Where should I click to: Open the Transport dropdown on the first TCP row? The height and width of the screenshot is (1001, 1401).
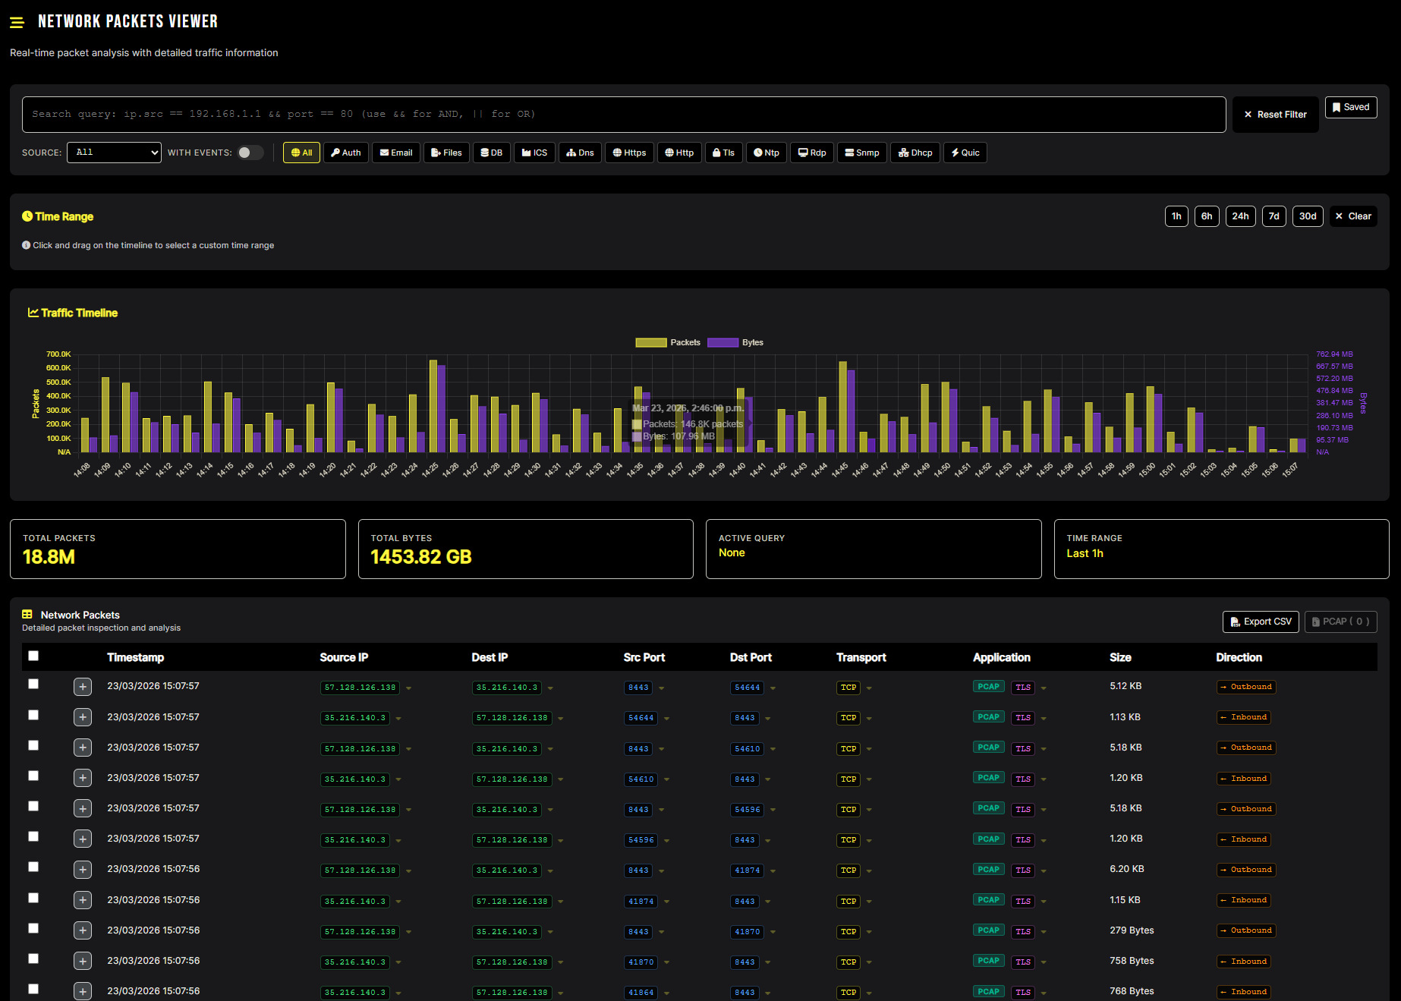[x=869, y=688]
